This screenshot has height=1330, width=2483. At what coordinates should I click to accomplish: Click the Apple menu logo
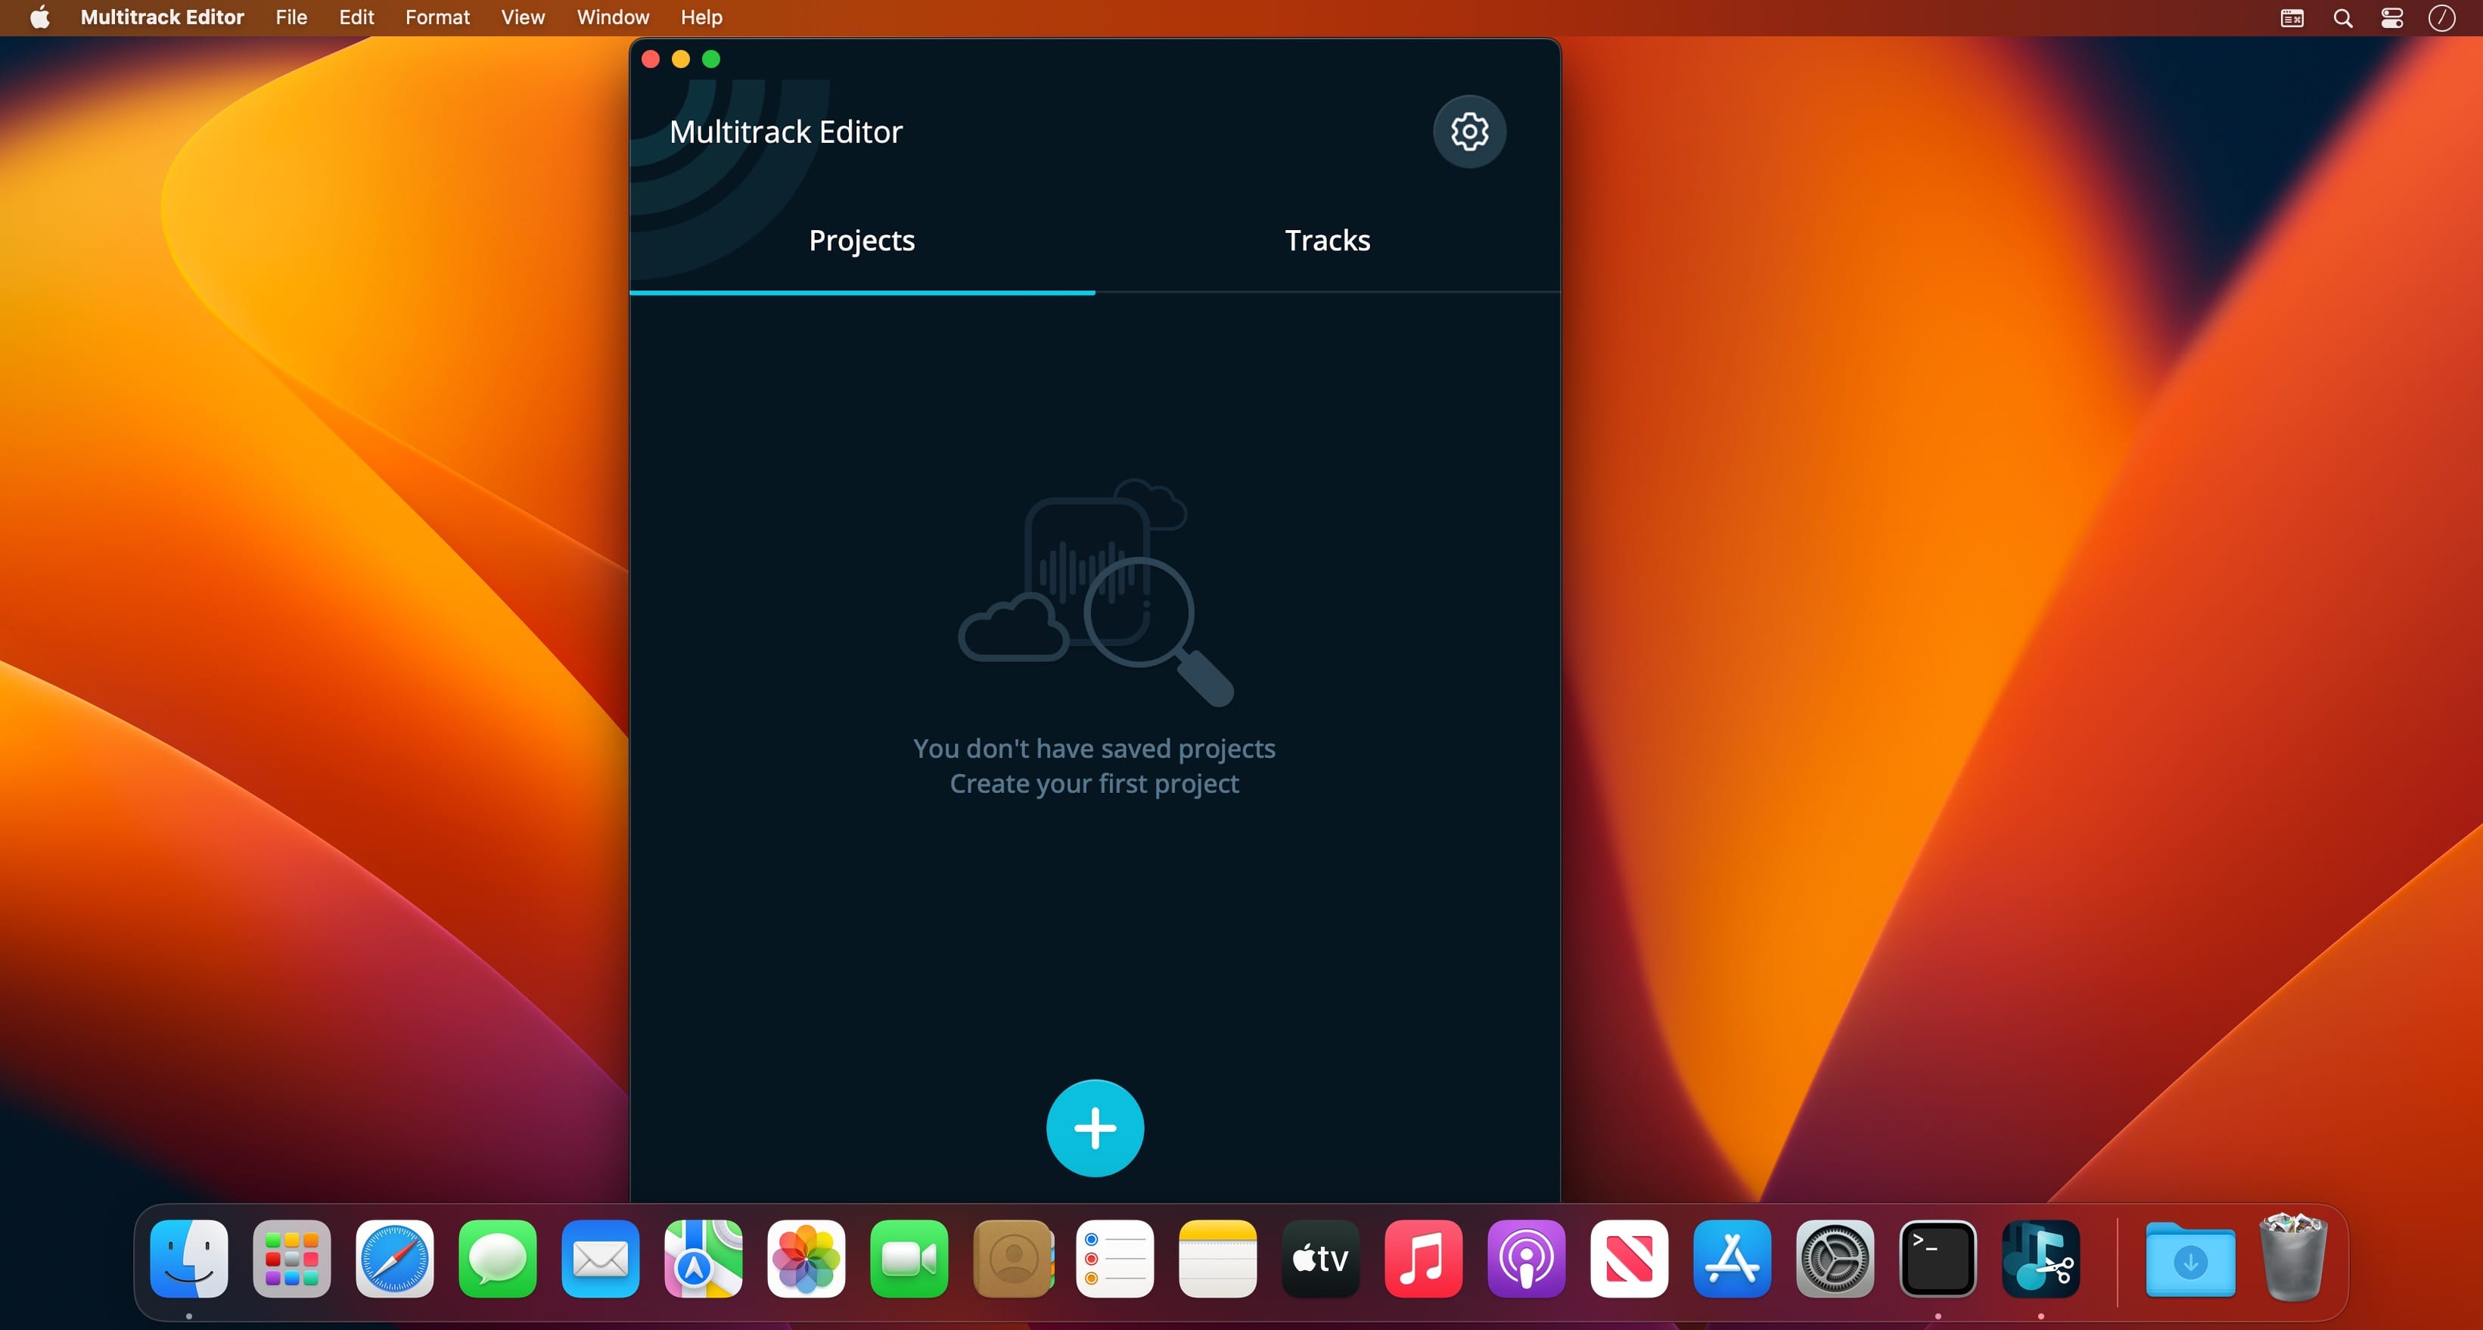39,17
